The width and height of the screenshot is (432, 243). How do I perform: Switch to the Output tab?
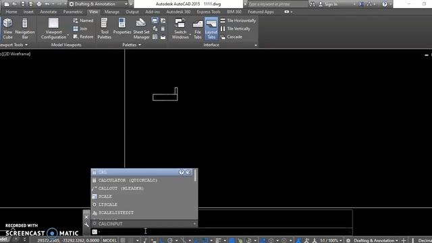point(132,12)
